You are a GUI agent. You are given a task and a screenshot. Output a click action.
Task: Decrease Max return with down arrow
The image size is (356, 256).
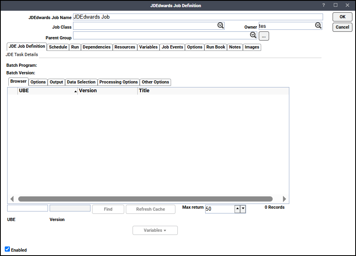[243, 209]
